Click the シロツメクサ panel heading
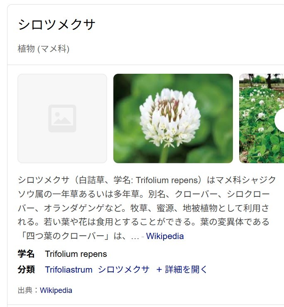 [x=56, y=25]
